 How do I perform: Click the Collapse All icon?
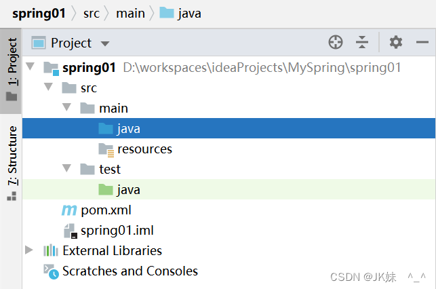(362, 42)
